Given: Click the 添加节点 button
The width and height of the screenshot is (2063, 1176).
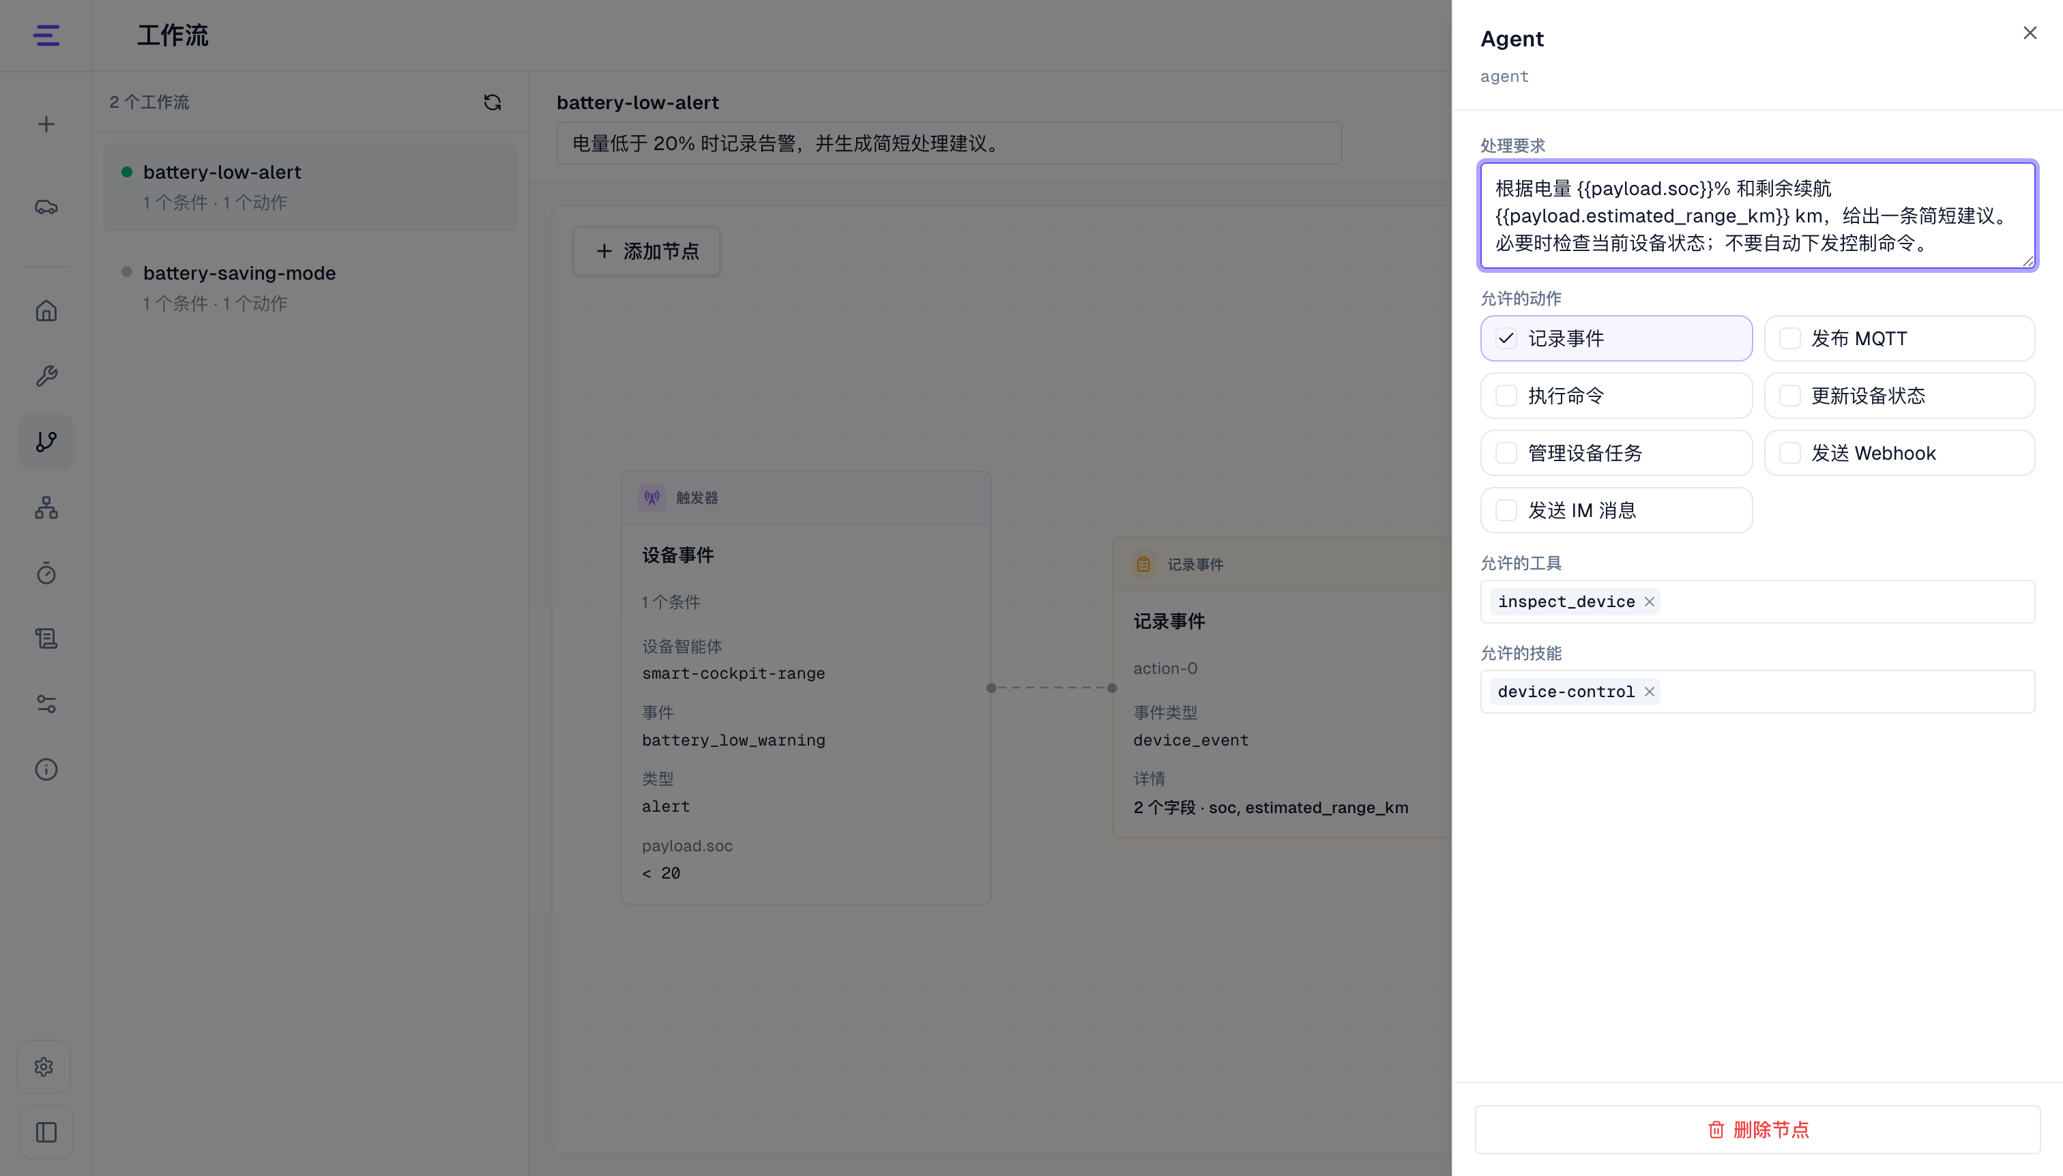Looking at the screenshot, I should (x=646, y=251).
